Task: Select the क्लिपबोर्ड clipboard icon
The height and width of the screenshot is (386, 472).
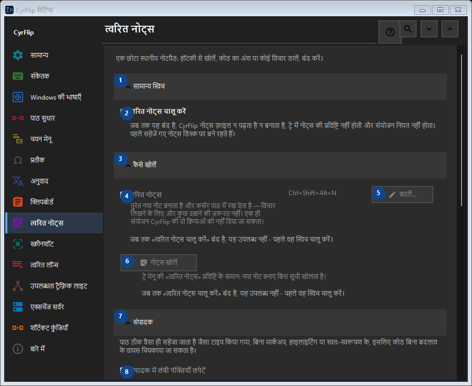Action: click(18, 202)
